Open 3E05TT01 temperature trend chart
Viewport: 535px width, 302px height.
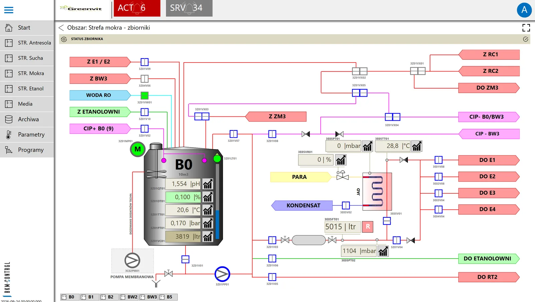[x=416, y=146]
